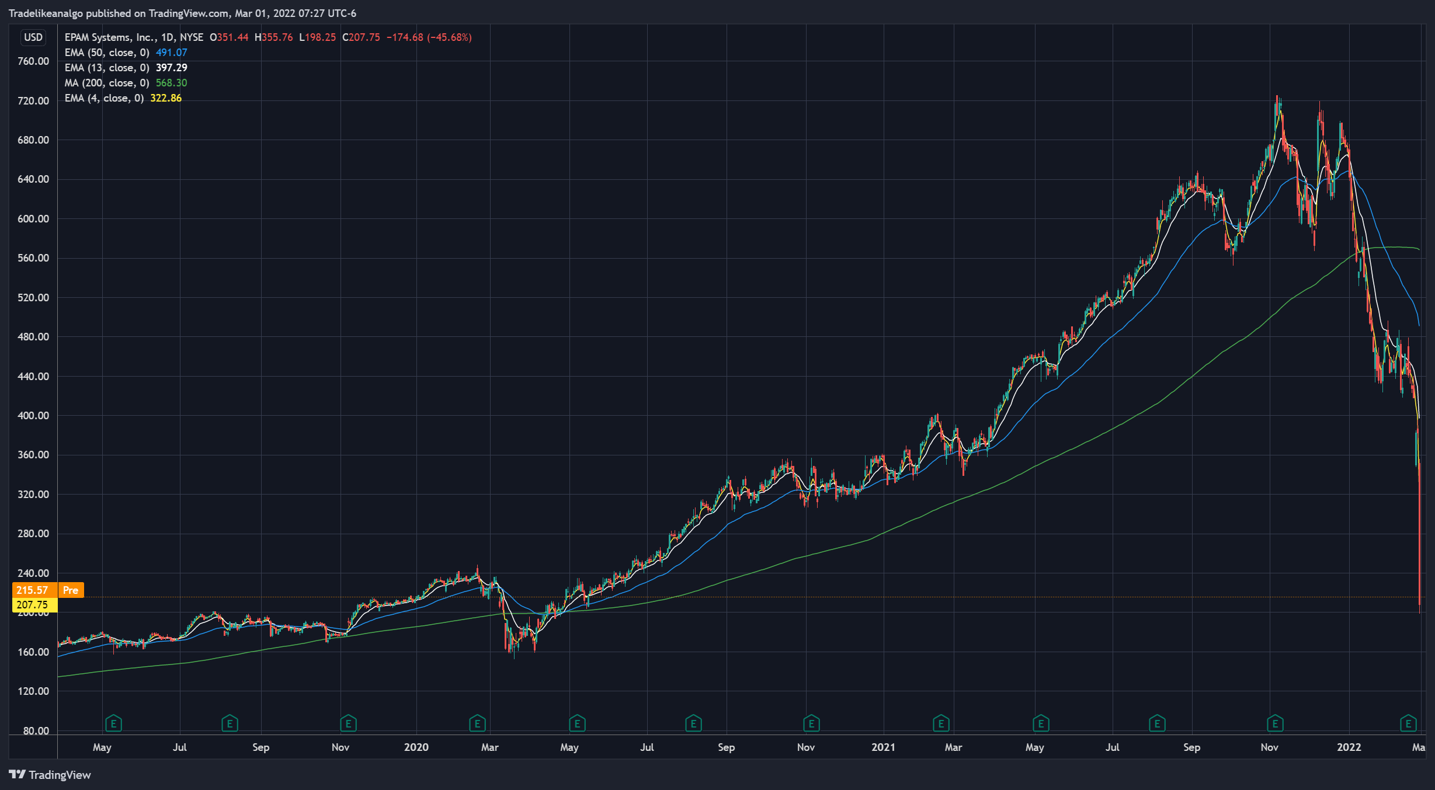
Task: Click the low price L198.25
Action: click(x=317, y=37)
